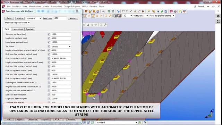
Task: Open the sphere icon in the right side panel
Action: [218, 16]
